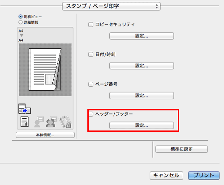
Task: Toggle the 日付/時刻 checkbox
Action: 90,55
